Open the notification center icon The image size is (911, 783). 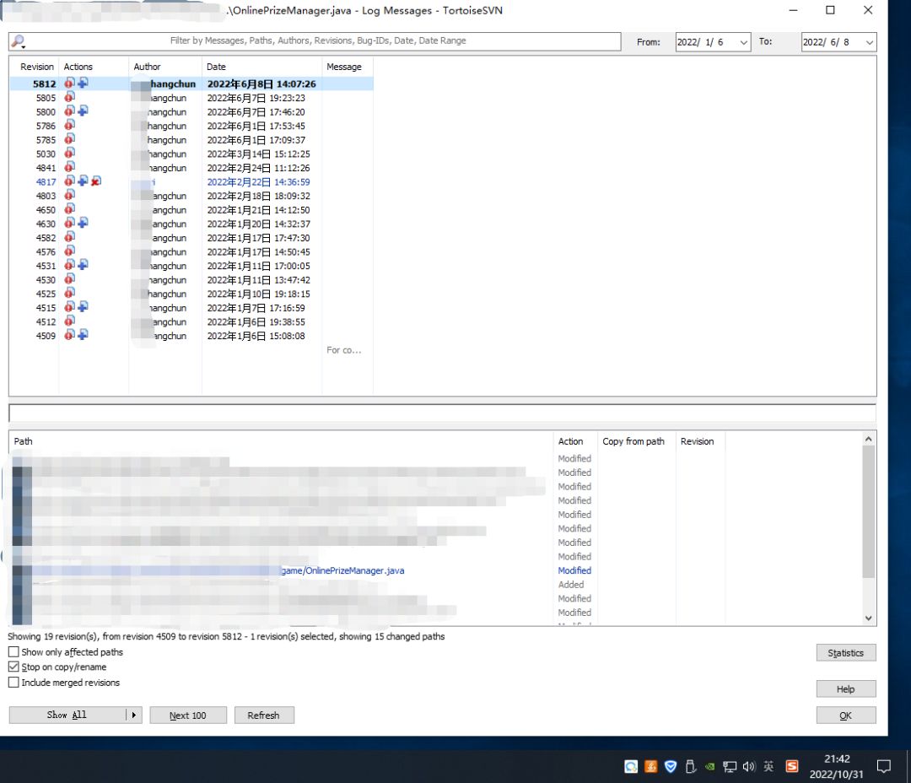(884, 767)
